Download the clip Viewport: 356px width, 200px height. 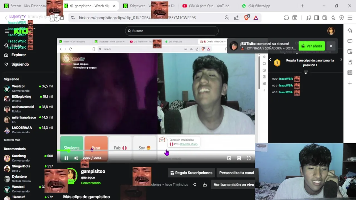click(205, 184)
